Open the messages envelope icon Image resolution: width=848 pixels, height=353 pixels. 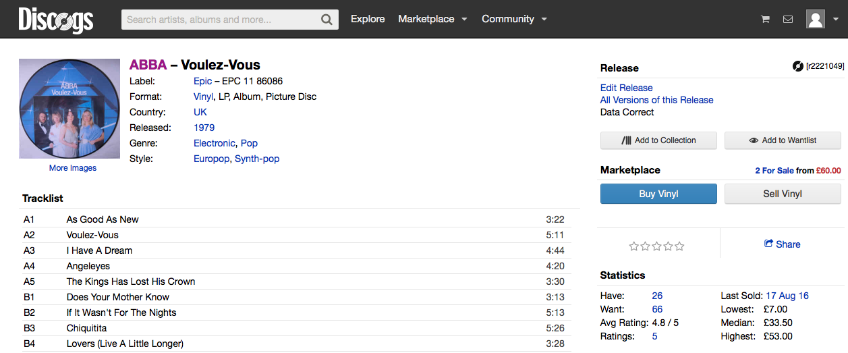pos(788,20)
